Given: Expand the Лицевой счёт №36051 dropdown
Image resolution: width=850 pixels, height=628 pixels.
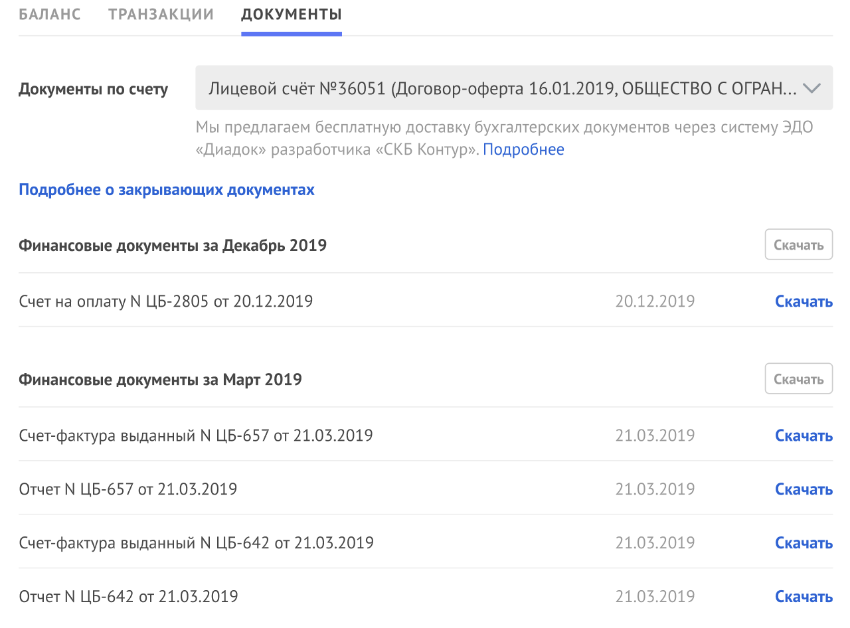Looking at the screenshot, I should point(513,88).
